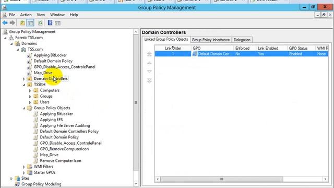Click the Computers OU folder icon
The height and width of the screenshot is (188, 334).
[36, 90]
